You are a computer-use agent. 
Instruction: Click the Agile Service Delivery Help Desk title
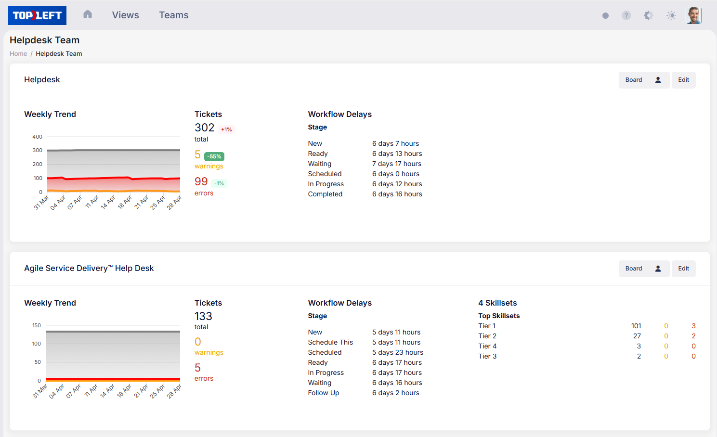tap(89, 268)
